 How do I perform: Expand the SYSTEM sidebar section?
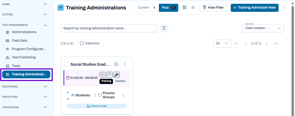tap(45, 14)
